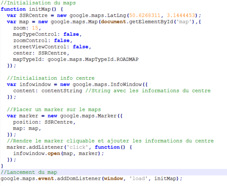Image resolution: width=227 pixels, height=186 pixels.
Task: Click the 'load' string in addDomListener
Action: pos(138,179)
